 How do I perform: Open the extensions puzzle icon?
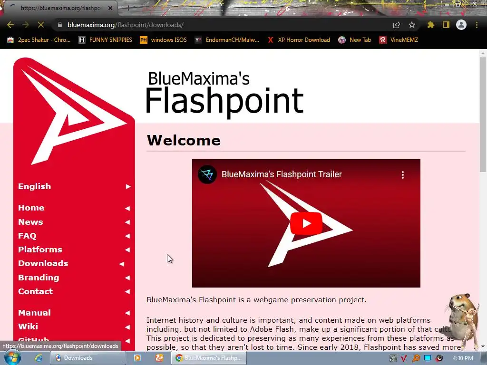(x=430, y=25)
